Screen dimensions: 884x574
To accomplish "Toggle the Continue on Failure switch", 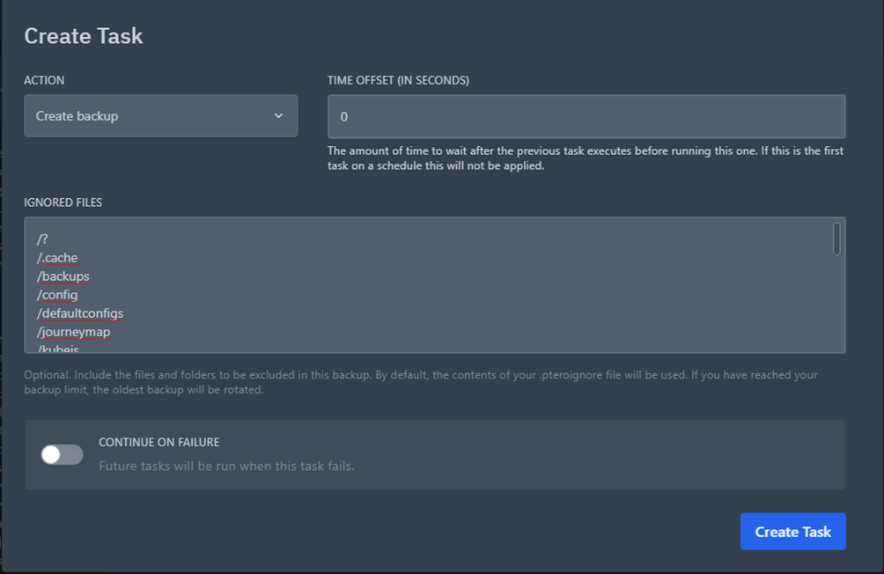I will (x=62, y=454).
